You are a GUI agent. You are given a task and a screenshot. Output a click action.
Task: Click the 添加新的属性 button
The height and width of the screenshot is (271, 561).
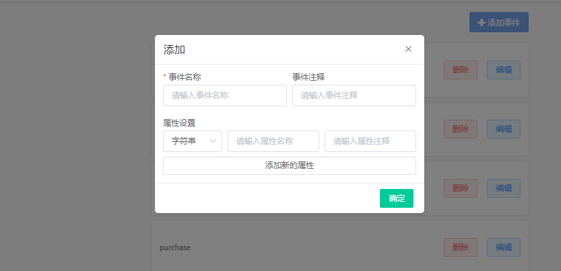[x=290, y=165]
